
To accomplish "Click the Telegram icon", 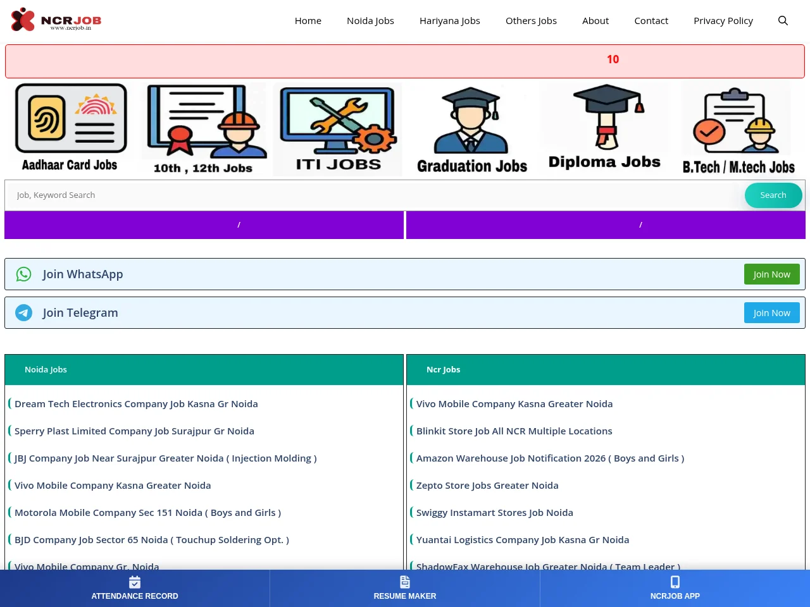I will pos(23,312).
